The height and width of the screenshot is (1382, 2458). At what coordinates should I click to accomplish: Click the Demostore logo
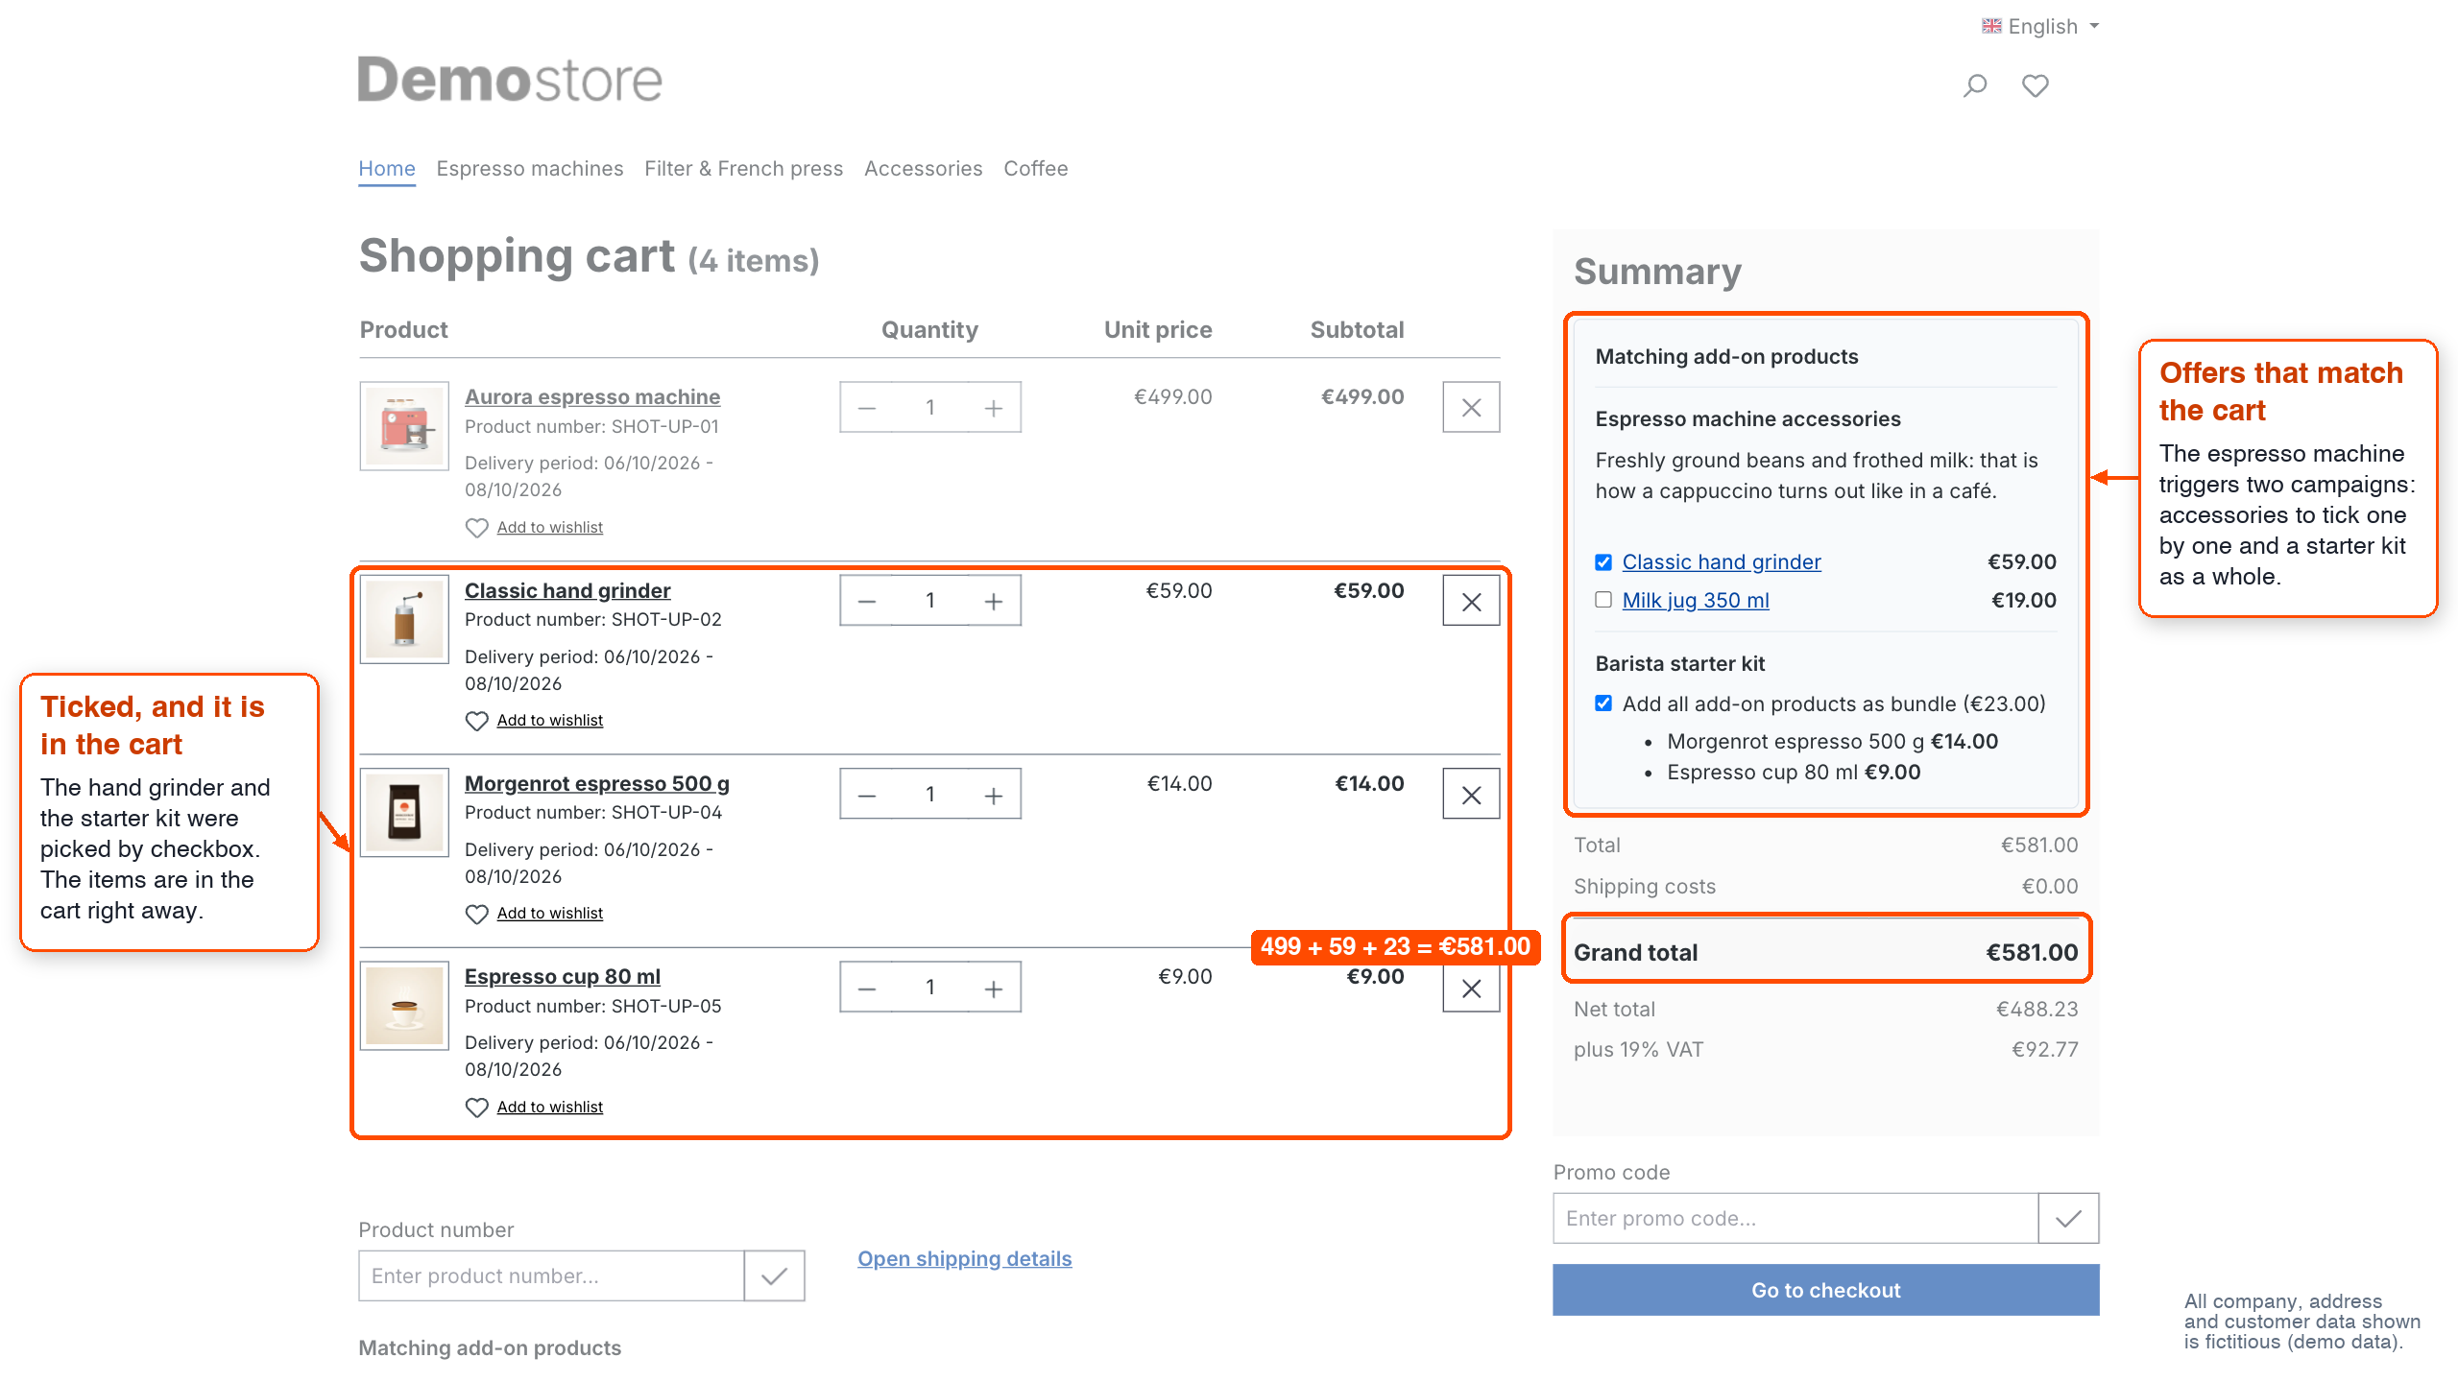(x=510, y=80)
